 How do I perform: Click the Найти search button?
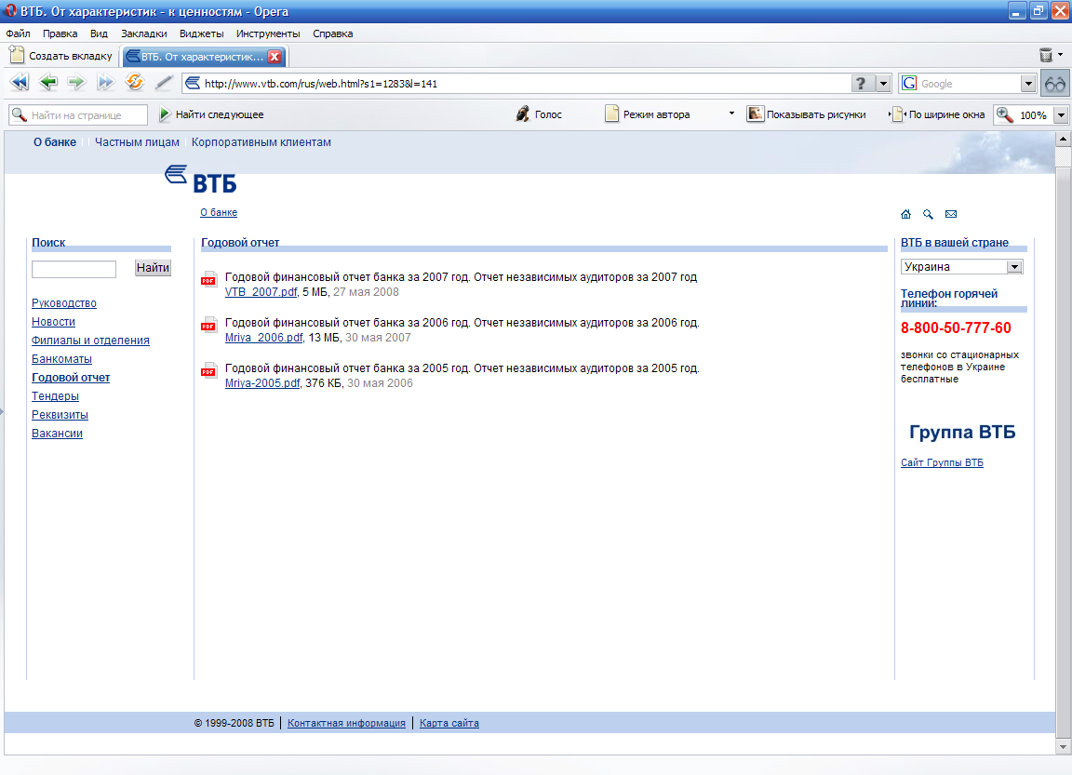click(x=153, y=268)
